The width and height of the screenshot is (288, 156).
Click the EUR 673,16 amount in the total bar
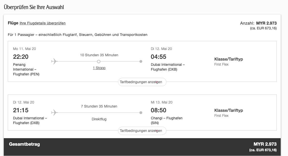(263, 150)
